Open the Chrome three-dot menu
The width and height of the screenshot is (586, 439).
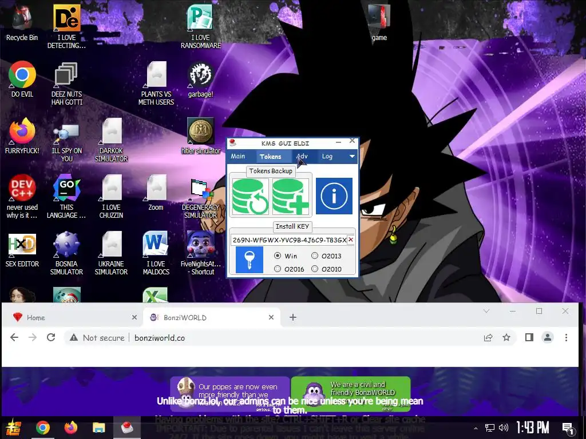point(566,337)
